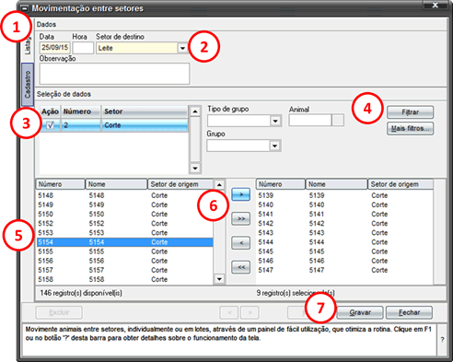Open the window system menu icon
Viewport: 453px width, 362px height.
[25, 8]
